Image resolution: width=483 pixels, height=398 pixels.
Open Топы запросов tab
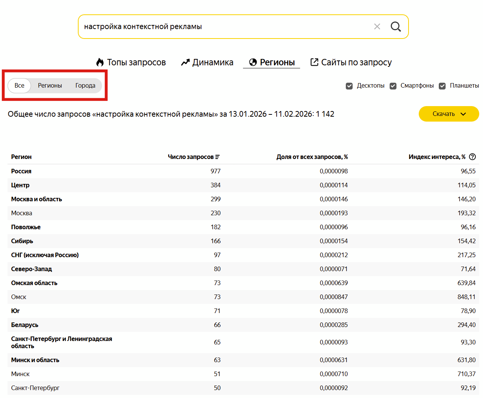point(131,62)
